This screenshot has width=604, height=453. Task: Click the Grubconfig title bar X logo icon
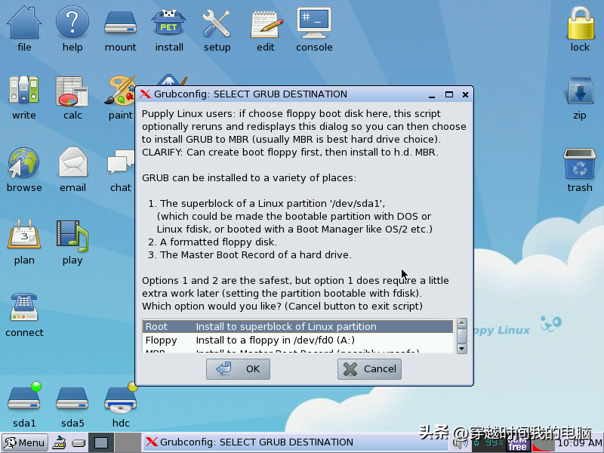[x=145, y=94]
